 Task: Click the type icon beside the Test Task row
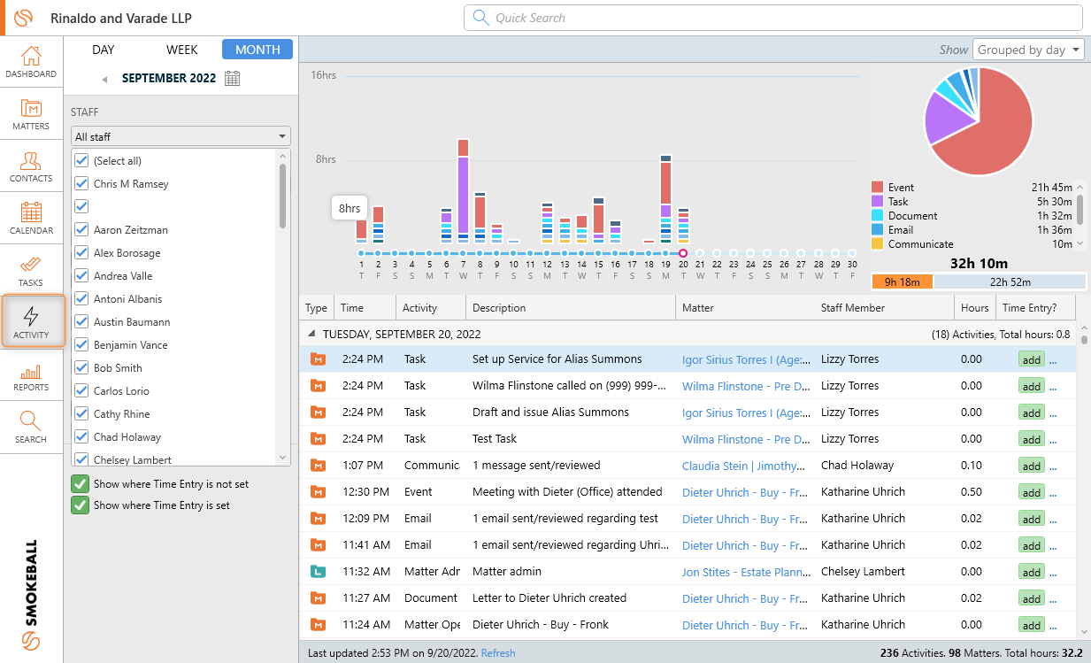point(318,439)
